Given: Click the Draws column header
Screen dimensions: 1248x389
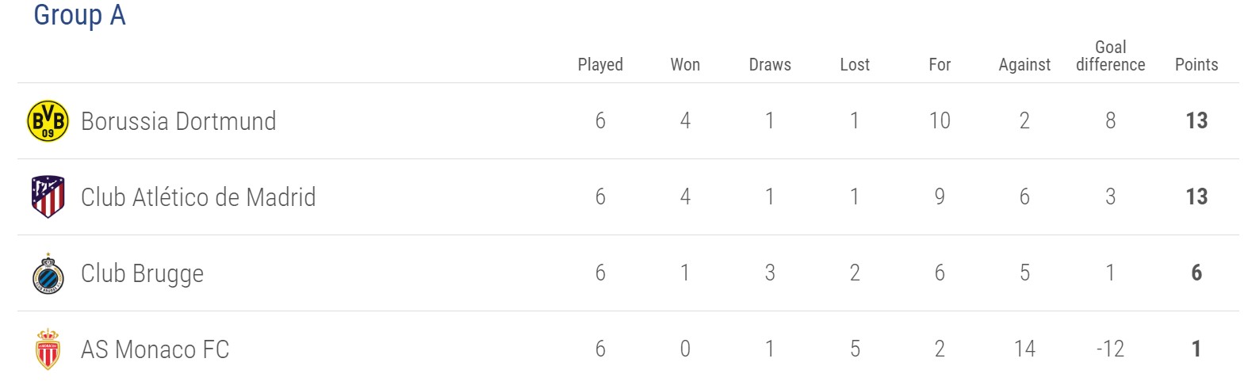Looking at the screenshot, I should point(770,65).
